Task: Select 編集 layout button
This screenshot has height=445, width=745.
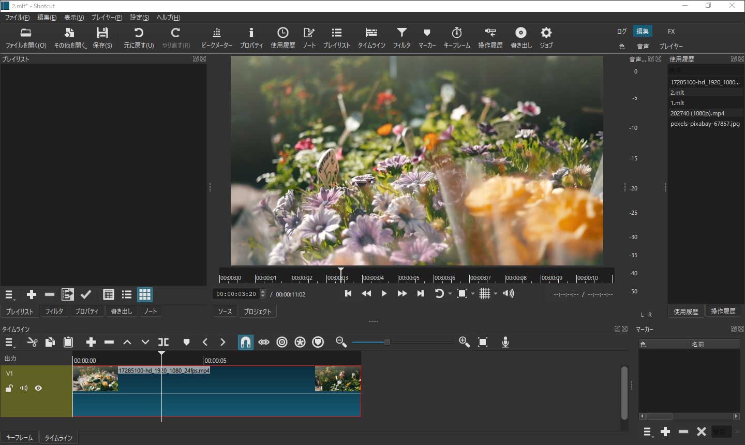Action: click(x=643, y=31)
